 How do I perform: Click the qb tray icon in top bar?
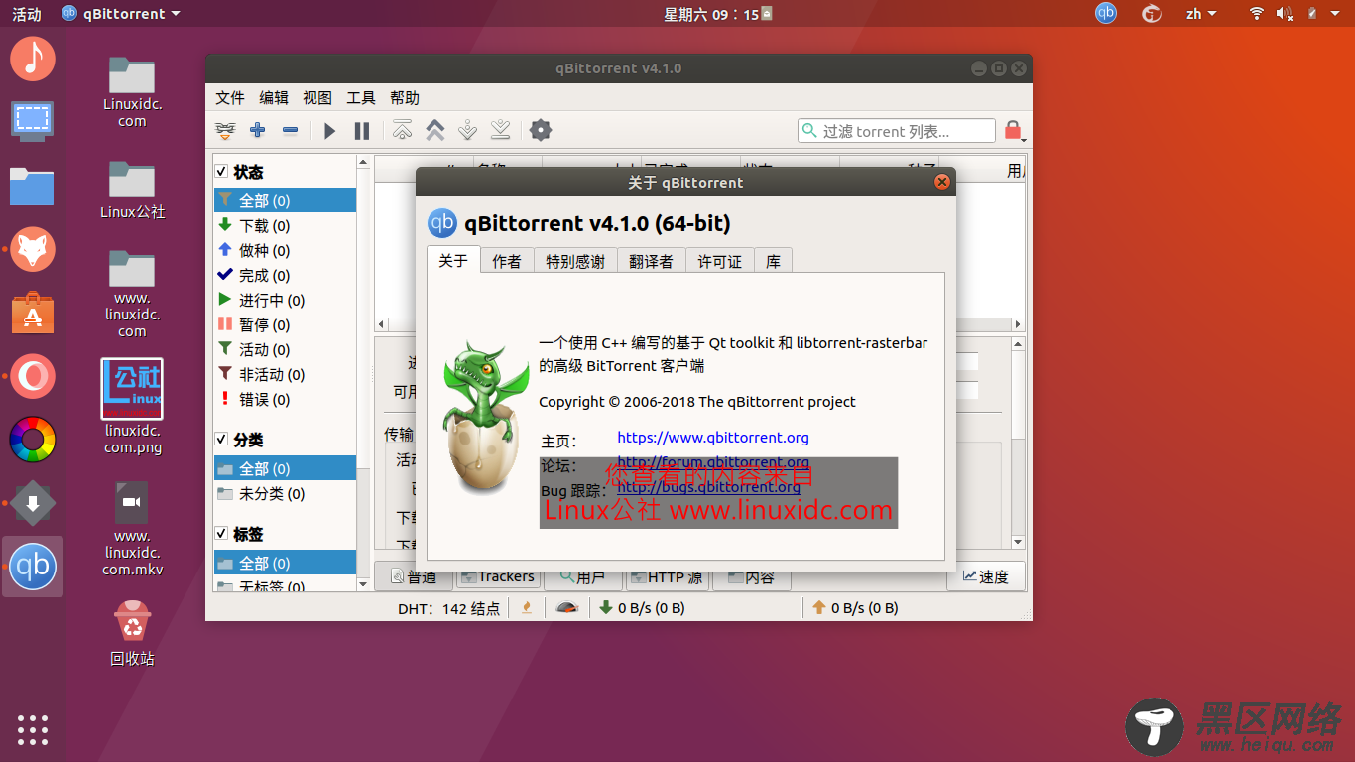click(x=1106, y=13)
